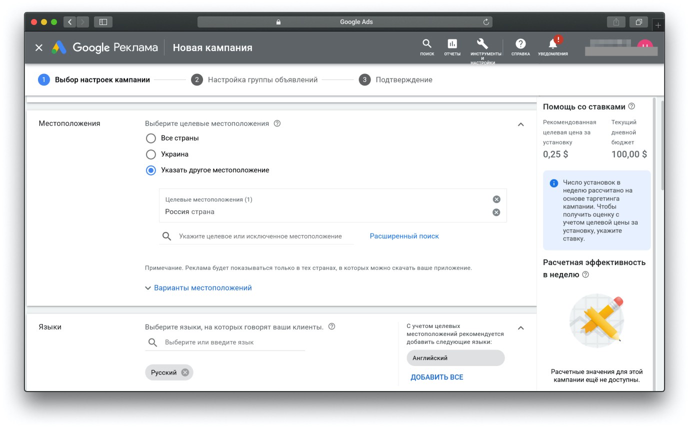Open the Отчеты reports icon
Screen dimensions: 689x428
pos(452,47)
